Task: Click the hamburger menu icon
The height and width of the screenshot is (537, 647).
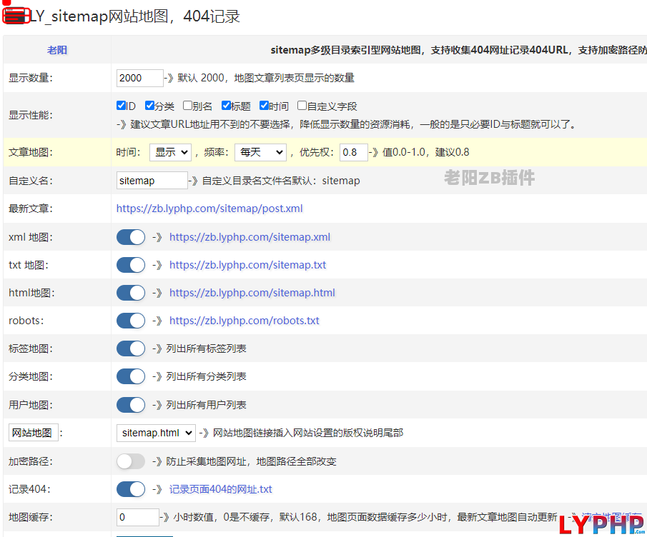Action: point(15,16)
